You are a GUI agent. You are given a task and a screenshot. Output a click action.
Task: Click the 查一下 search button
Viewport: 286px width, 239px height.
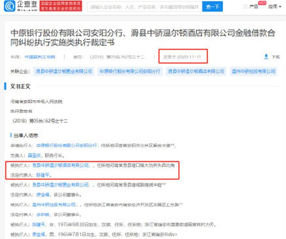212,7
